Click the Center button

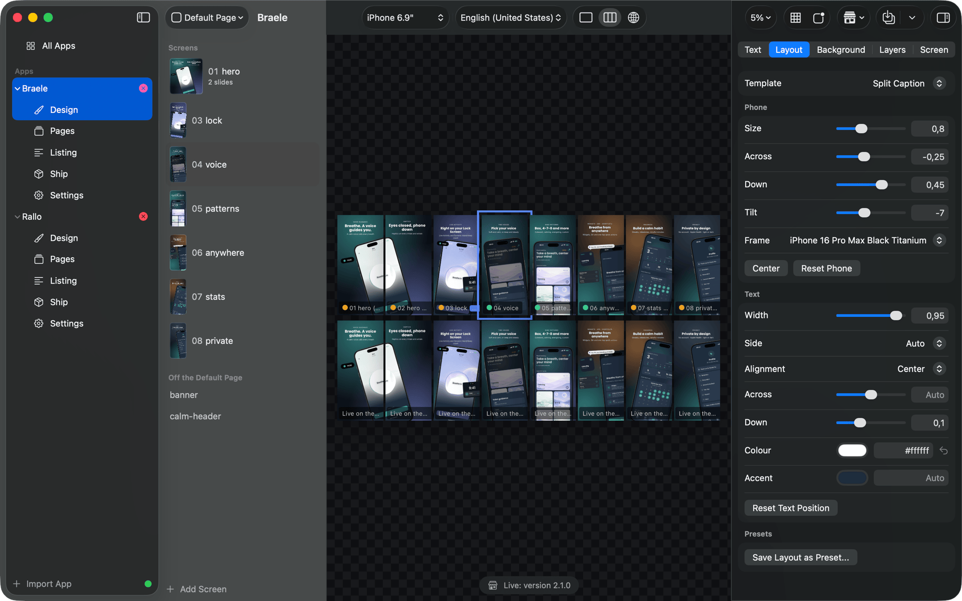coord(766,268)
